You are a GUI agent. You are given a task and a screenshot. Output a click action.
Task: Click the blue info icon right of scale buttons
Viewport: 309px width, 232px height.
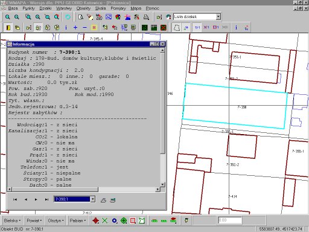[x=236, y=27]
